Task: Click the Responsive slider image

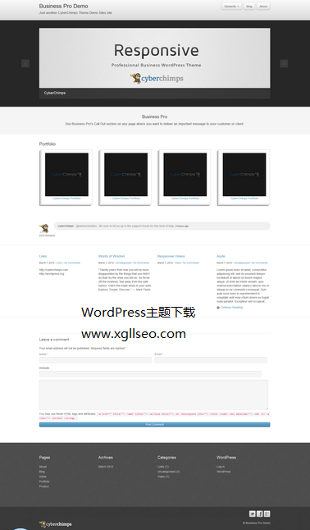Action: [154, 57]
